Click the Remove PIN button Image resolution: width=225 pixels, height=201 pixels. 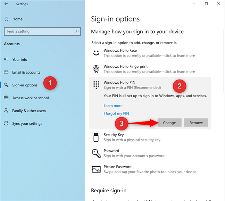pyautogui.click(x=196, y=123)
